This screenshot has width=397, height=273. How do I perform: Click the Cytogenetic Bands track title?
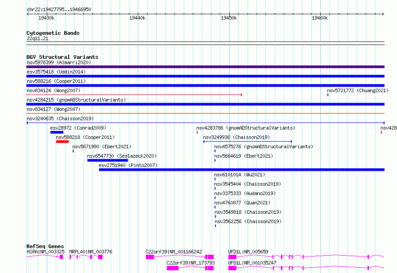point(53,33)
